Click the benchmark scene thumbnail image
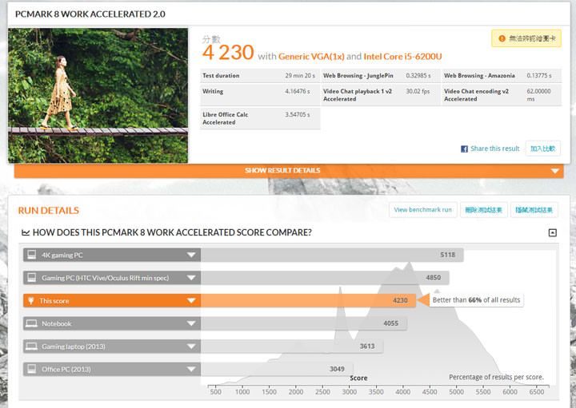Image resolution: width=576 pixels, height=408 pixels. (x=98, y=96)
